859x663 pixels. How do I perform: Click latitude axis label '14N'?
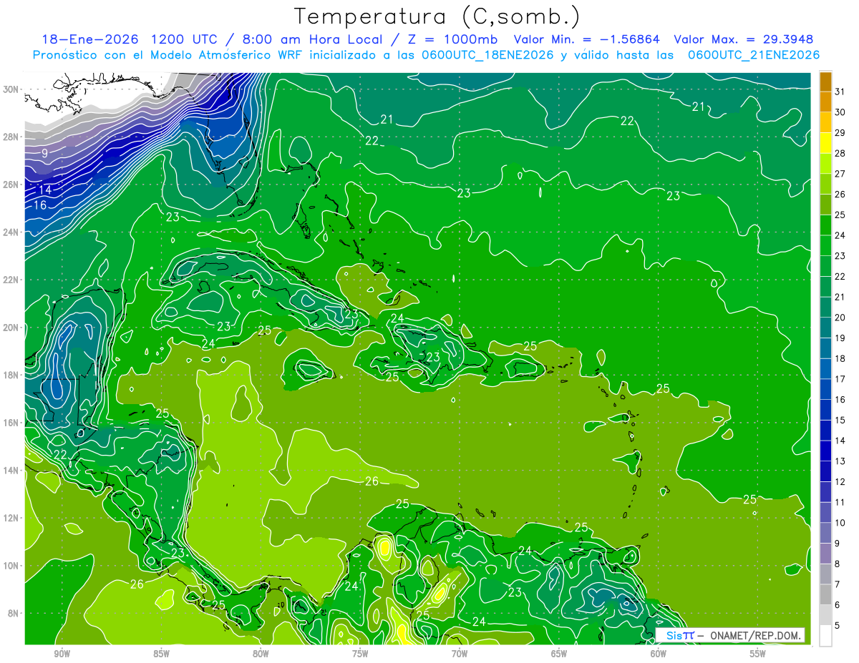coord(12,471)
